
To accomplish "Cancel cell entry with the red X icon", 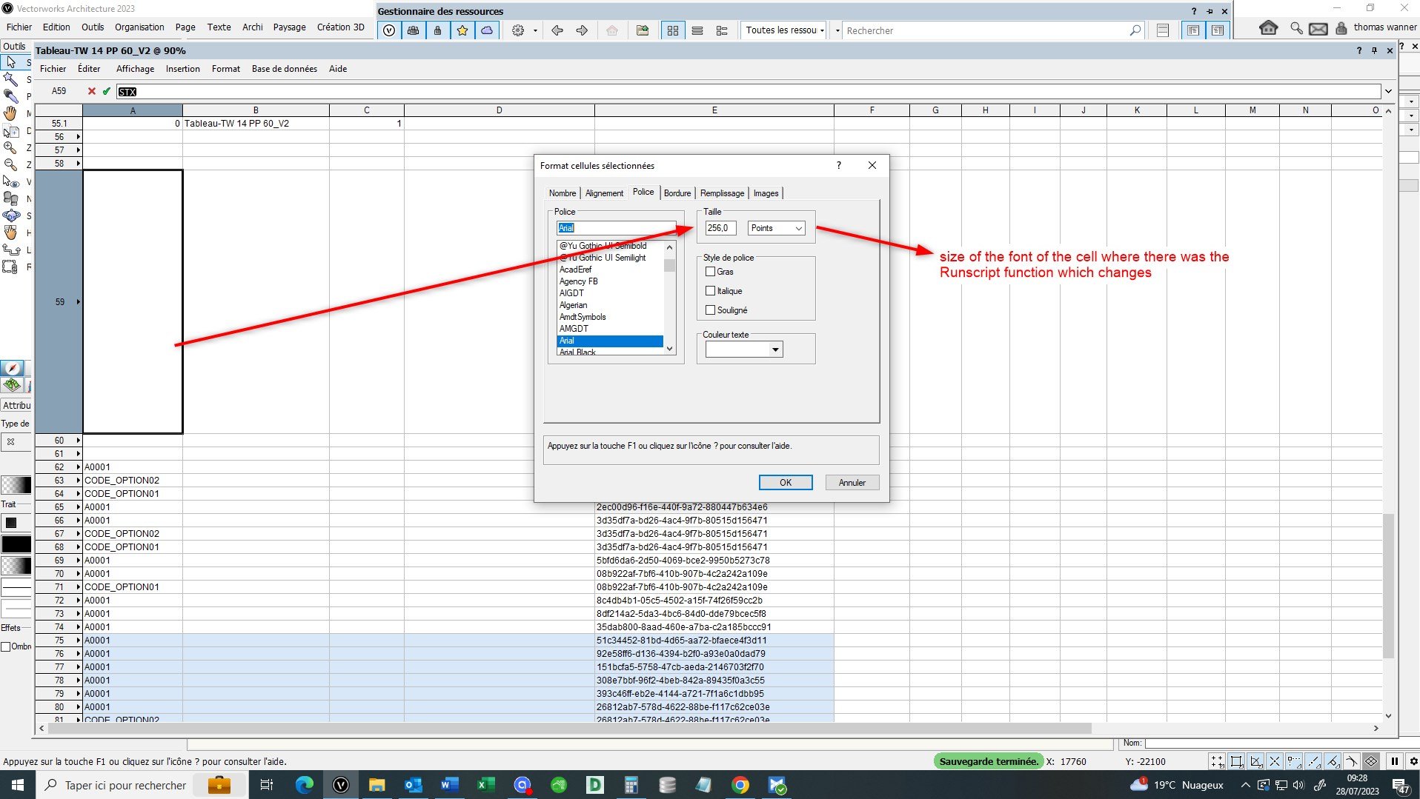I will pyautogui.click(x=92, y=91).
